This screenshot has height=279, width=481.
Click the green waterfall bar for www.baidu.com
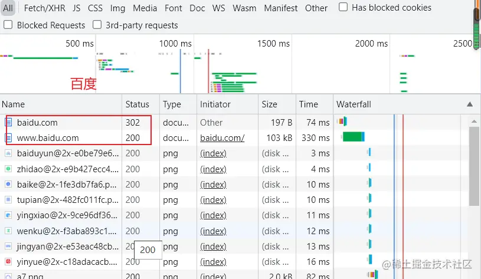pyautogui.click(x=354, y=137)
